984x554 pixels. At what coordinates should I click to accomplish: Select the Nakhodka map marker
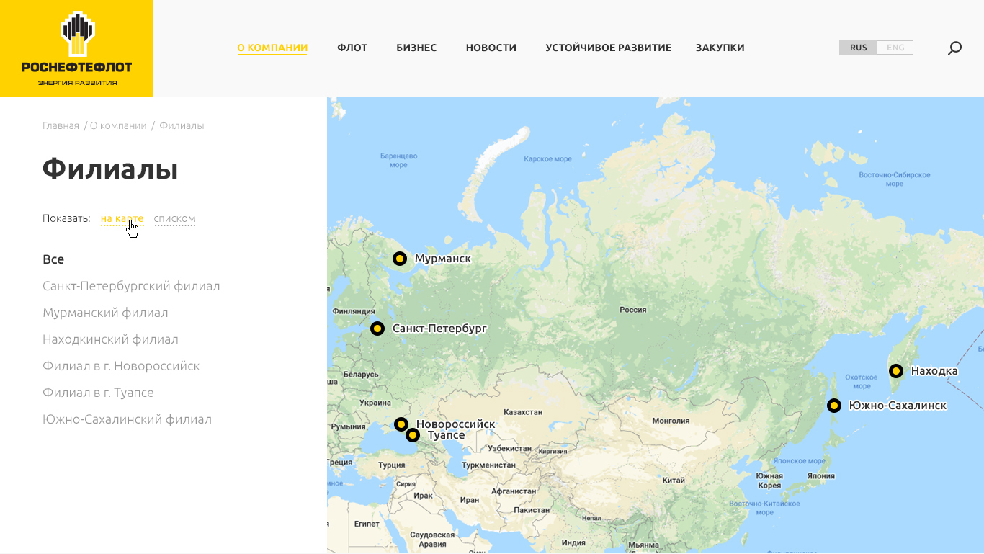tap(896, 371)
